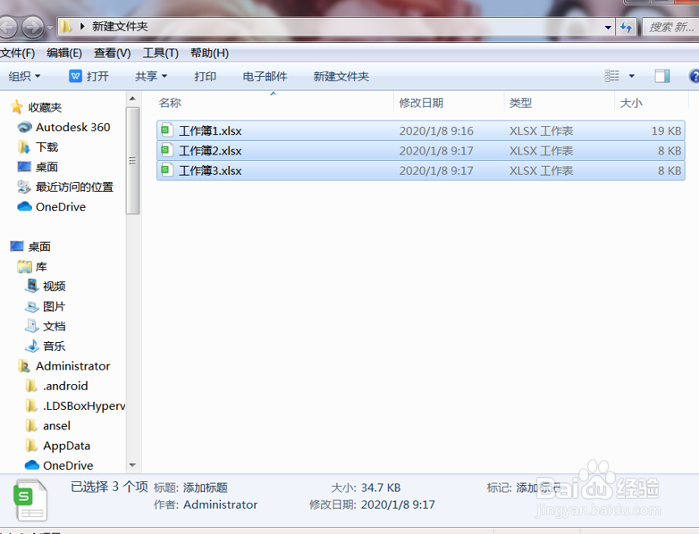
Task: Click 19 KB size of 工作簿1.xlsx
Action: tap(666, 131)
